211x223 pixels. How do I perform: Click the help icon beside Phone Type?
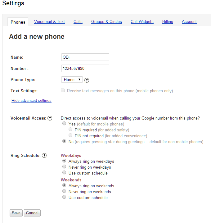[x=87, y=80]
